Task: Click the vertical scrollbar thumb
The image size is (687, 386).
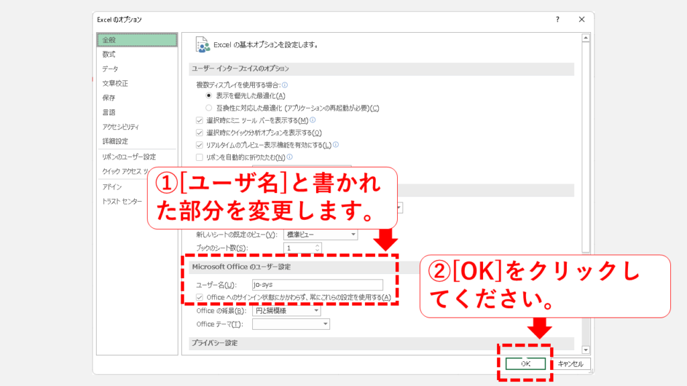Action: (x=586, y=147)
